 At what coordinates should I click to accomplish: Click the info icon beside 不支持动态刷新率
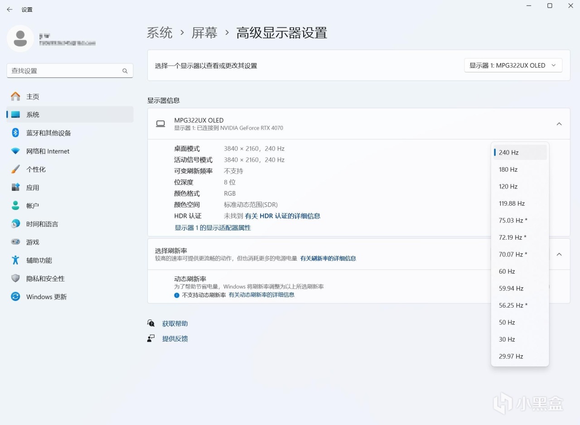tap(177, 295)
